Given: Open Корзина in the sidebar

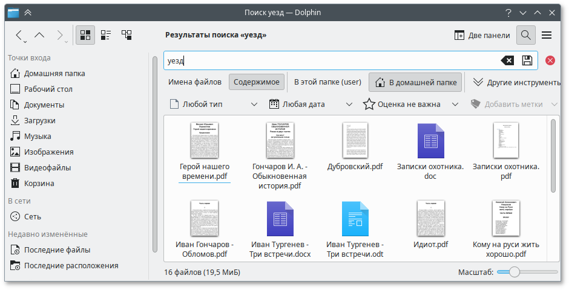Looking at the screenshot, I should (39, 183).
